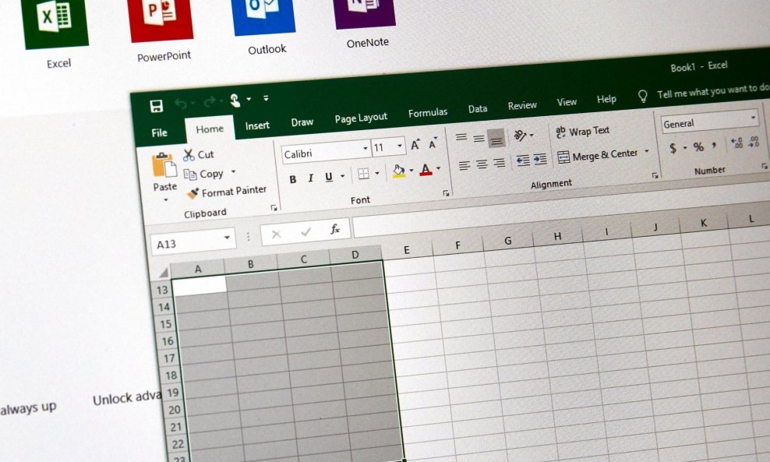Set Middle Align for cells

point(479,139)
